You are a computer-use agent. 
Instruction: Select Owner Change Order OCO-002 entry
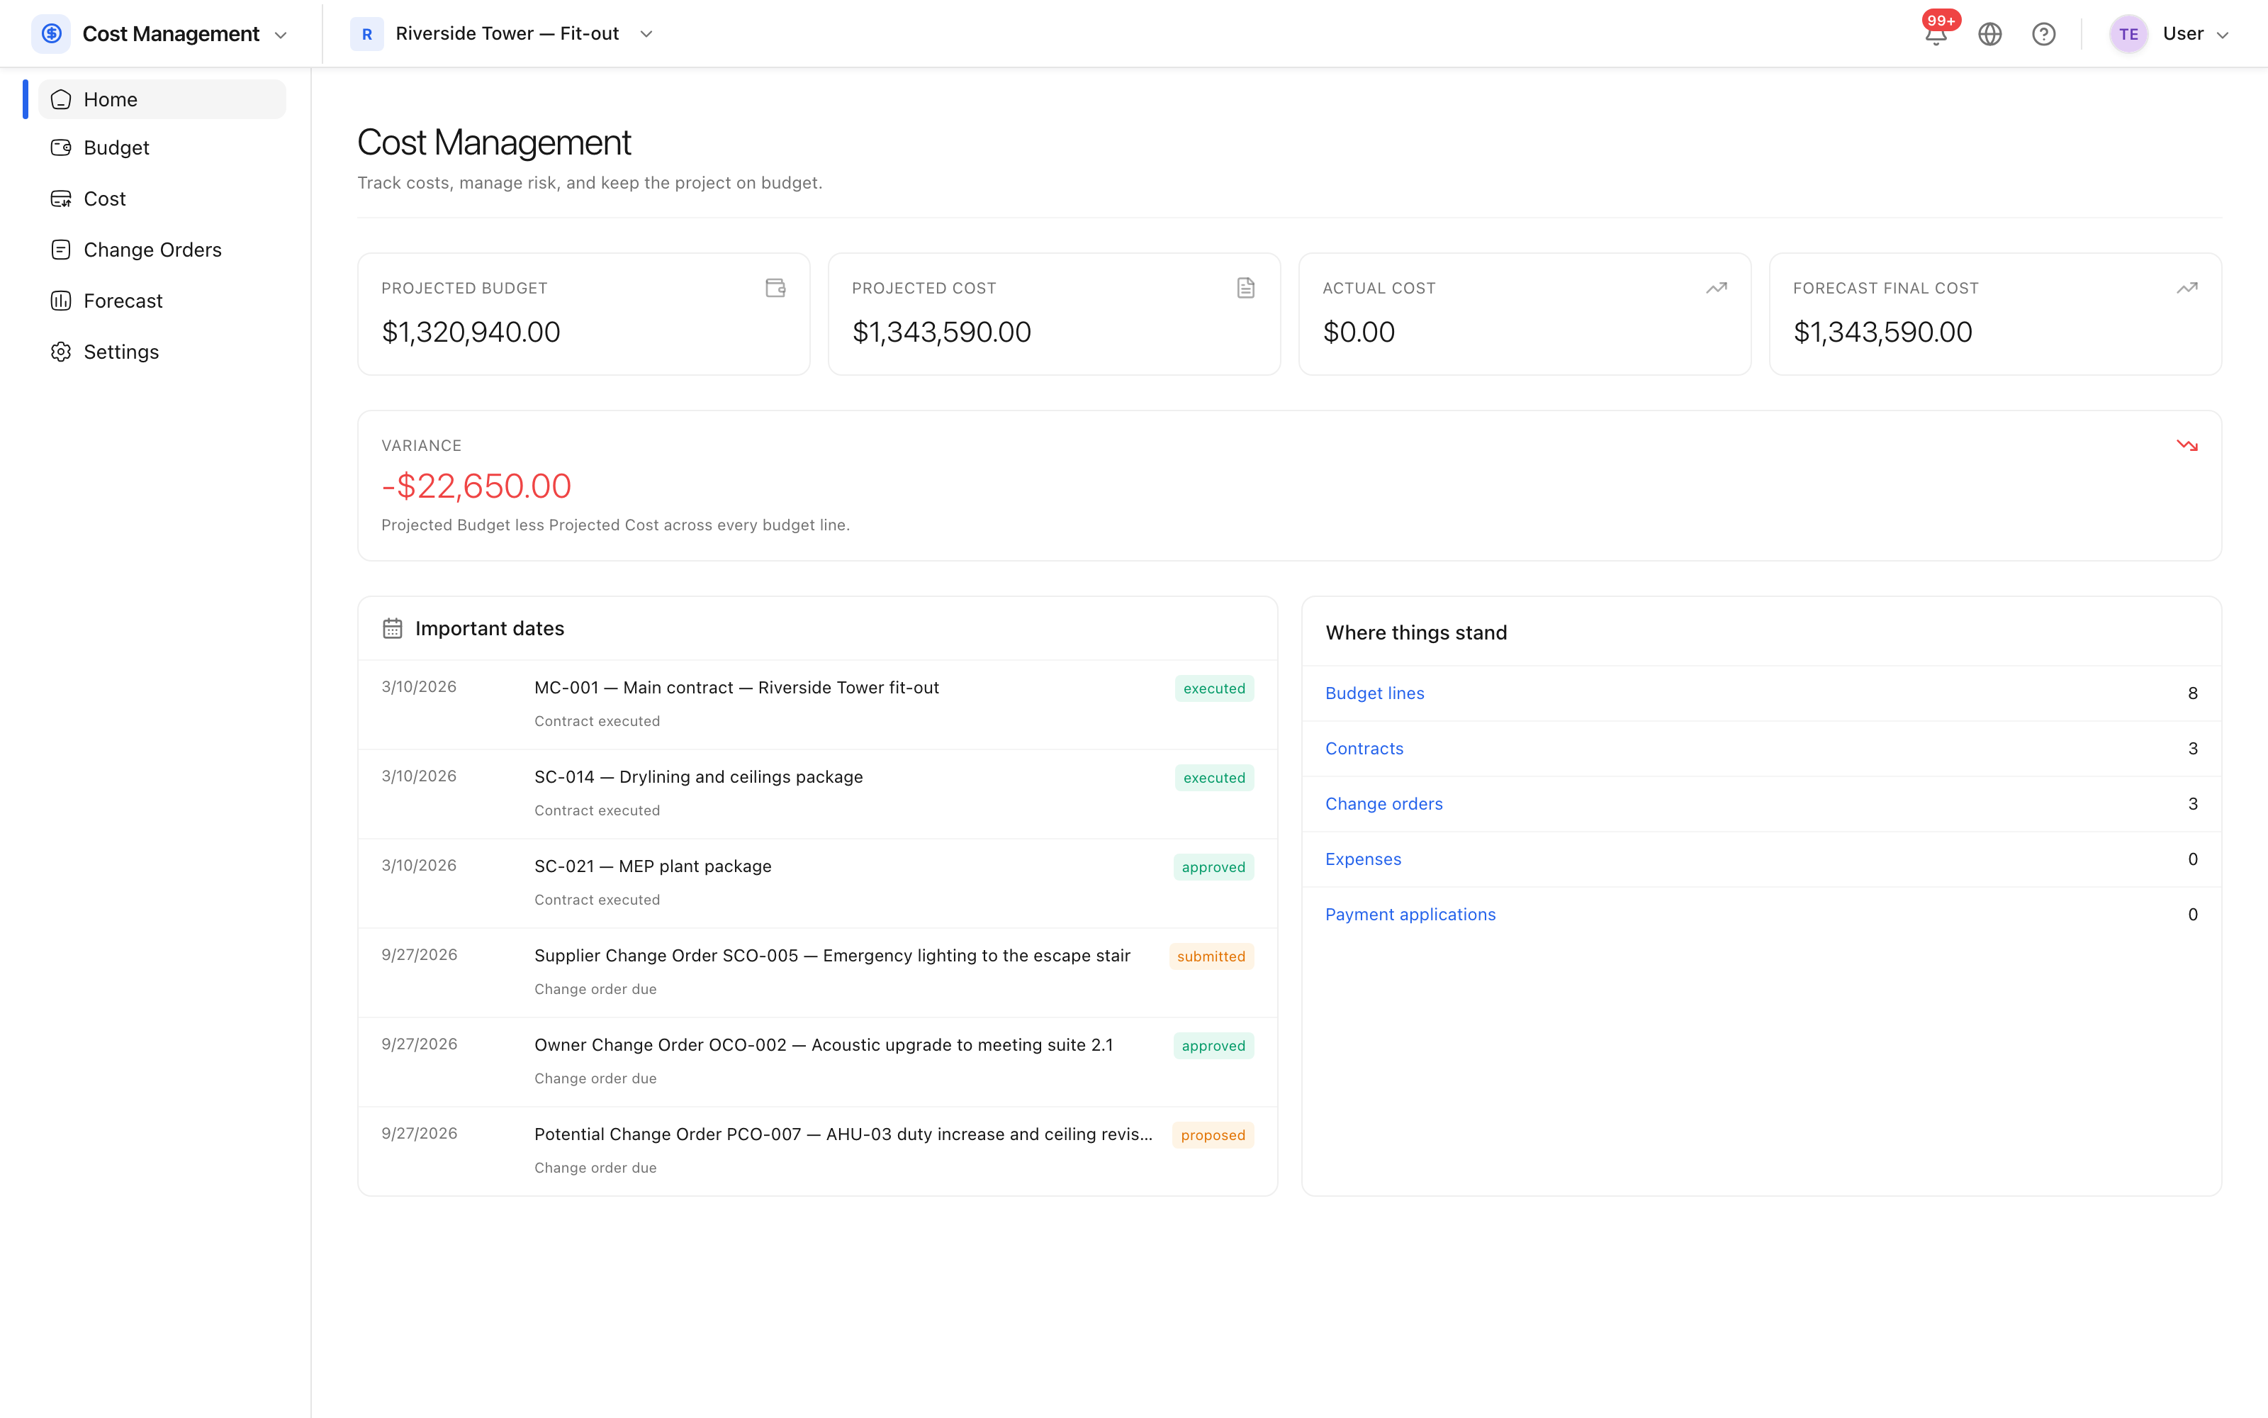coord(823,1045)
